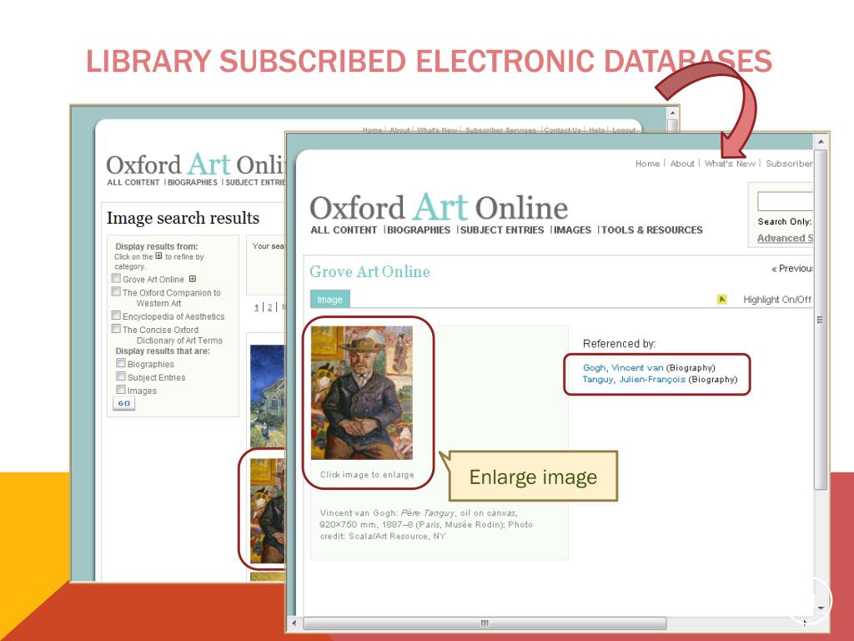Screen dimensions: 854x641
Task: Tick the Grove Art Online checkbox
Action: [x=116, y=279]
